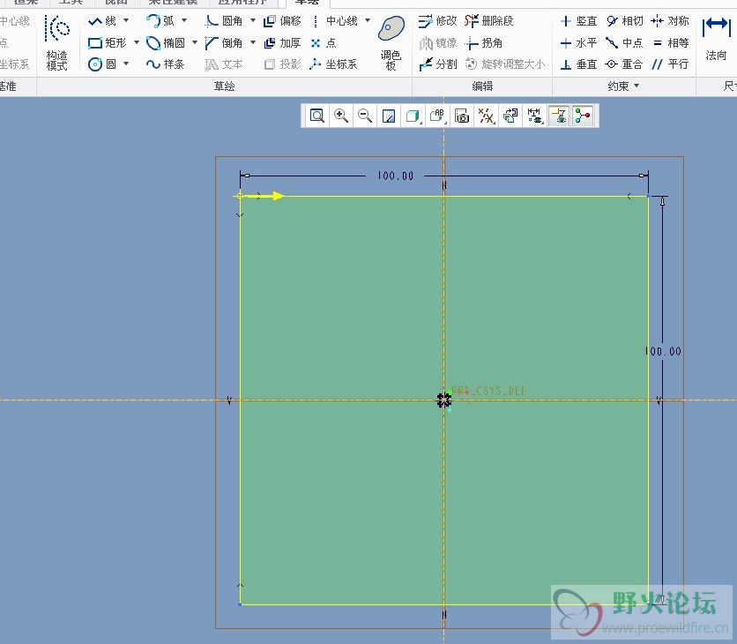The height and width of the screenshot is (644, 737).
Task: Open the Saved Orientations dropdown
Action: 437,116
